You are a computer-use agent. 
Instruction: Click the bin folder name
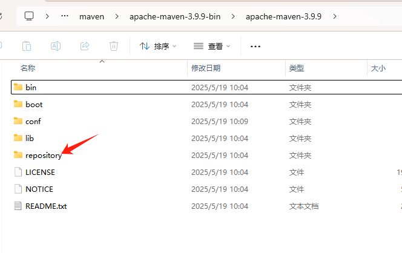[31, 87]
